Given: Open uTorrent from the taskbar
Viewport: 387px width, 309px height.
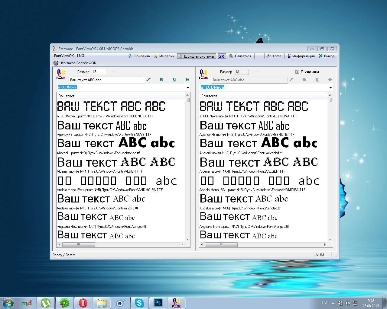Looking at the screenshot, I should [x=46, y=303].
